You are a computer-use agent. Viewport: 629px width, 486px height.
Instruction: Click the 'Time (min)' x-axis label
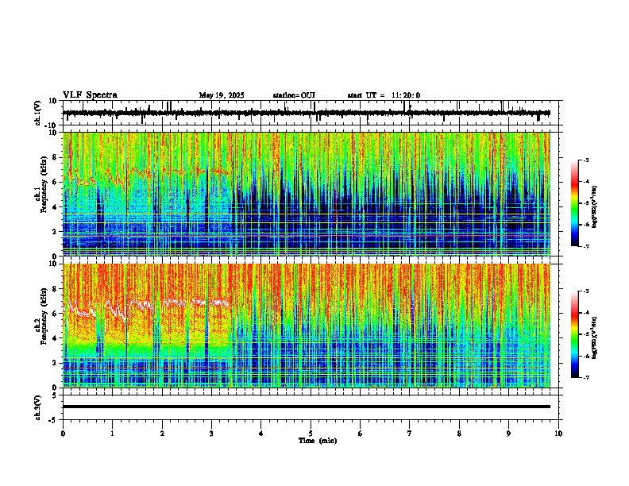318,441
